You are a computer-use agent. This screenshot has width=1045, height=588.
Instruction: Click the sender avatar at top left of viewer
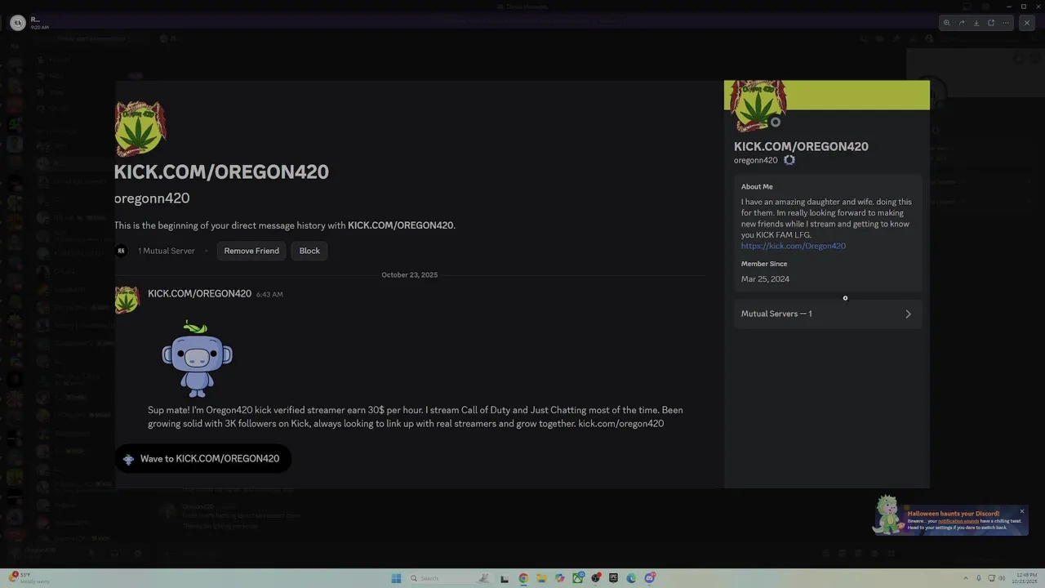click(x=17, y=23)
